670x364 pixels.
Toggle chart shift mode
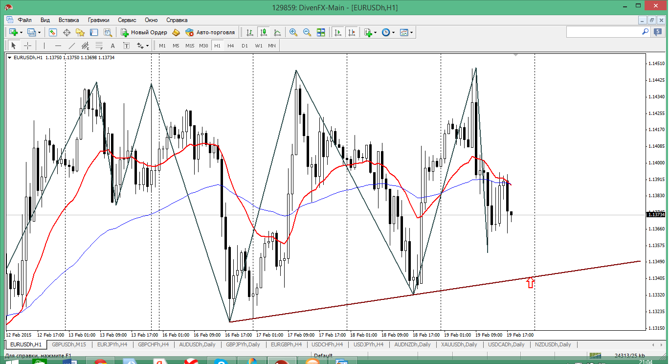pos(352,32)
